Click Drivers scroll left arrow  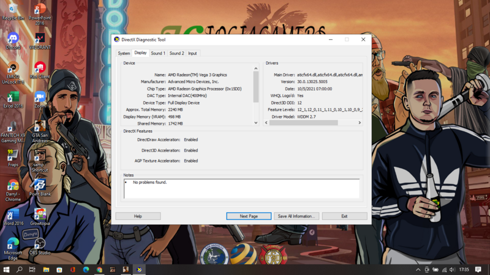point(266,123)
